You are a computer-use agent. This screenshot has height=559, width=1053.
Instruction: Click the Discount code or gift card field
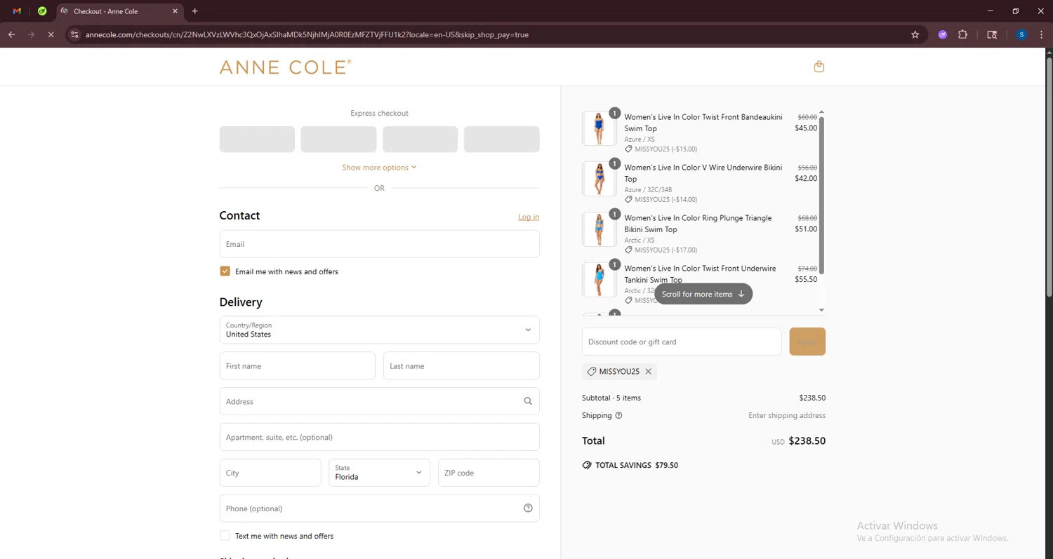click(682, 342)
